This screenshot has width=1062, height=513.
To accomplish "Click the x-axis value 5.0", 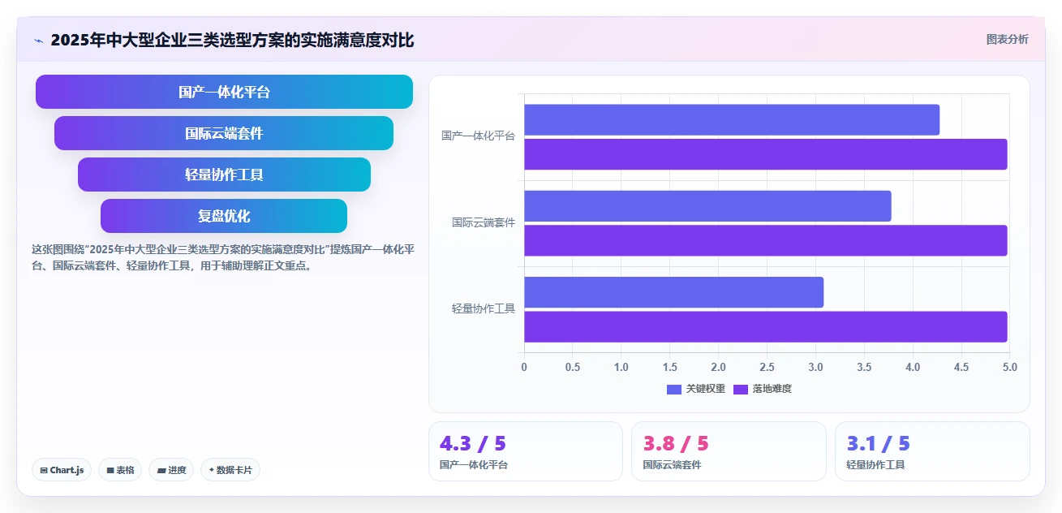I will (x=1009, y=368).
